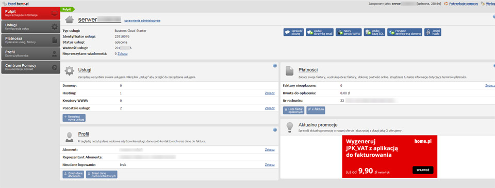Open the Płatności panel heading link
Viewport: 495px width, 188px height.
pos(308,70)
